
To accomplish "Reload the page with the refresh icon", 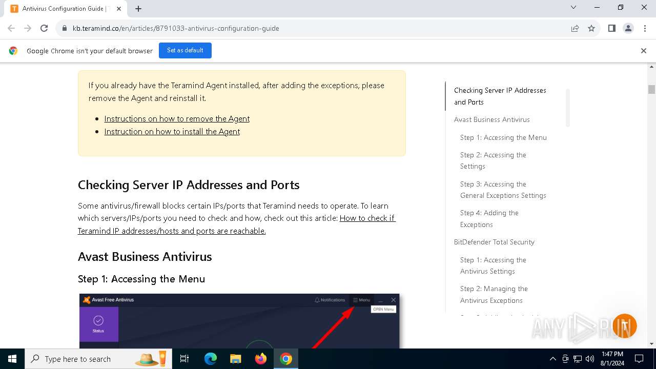I will [x=44, y=28].
